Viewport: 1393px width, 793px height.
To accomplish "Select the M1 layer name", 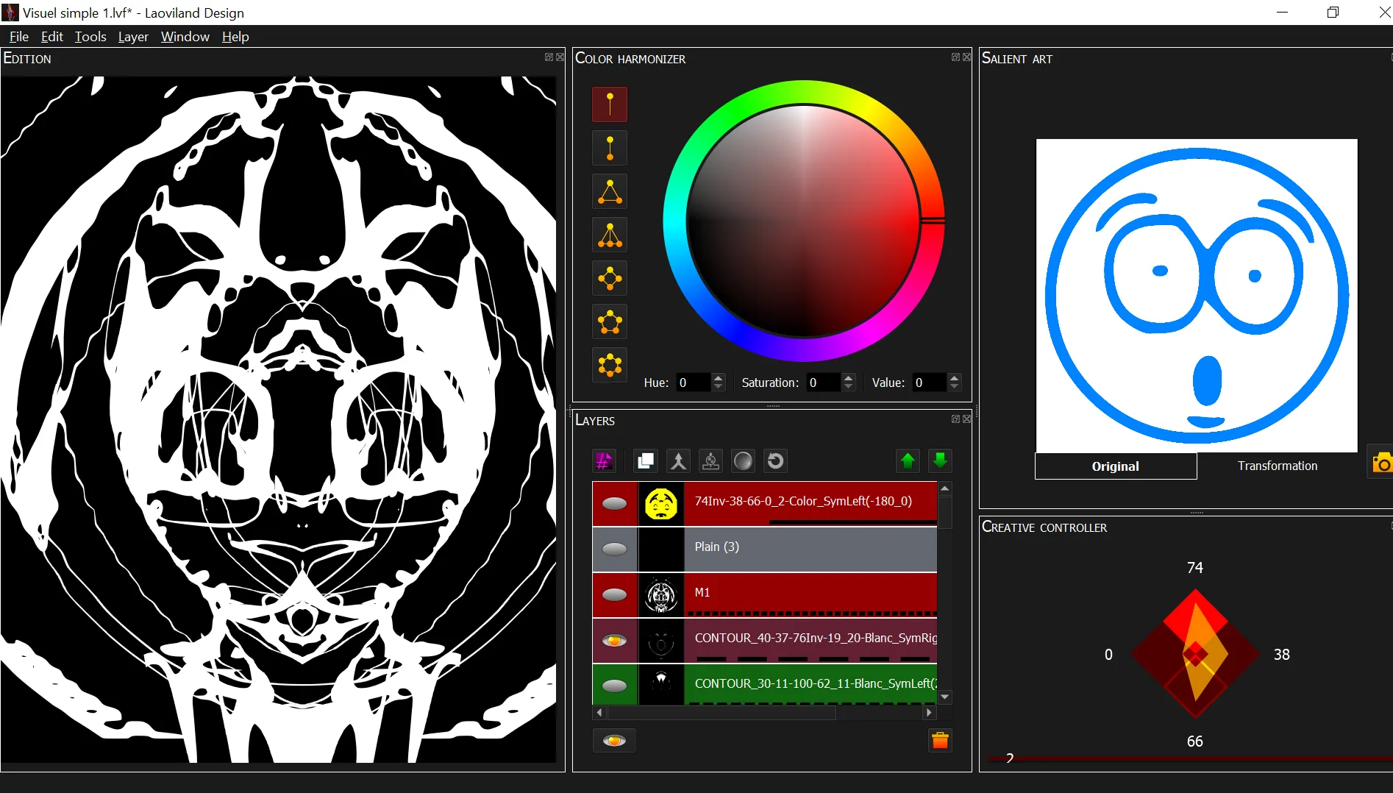I will [x=702, y=592].
